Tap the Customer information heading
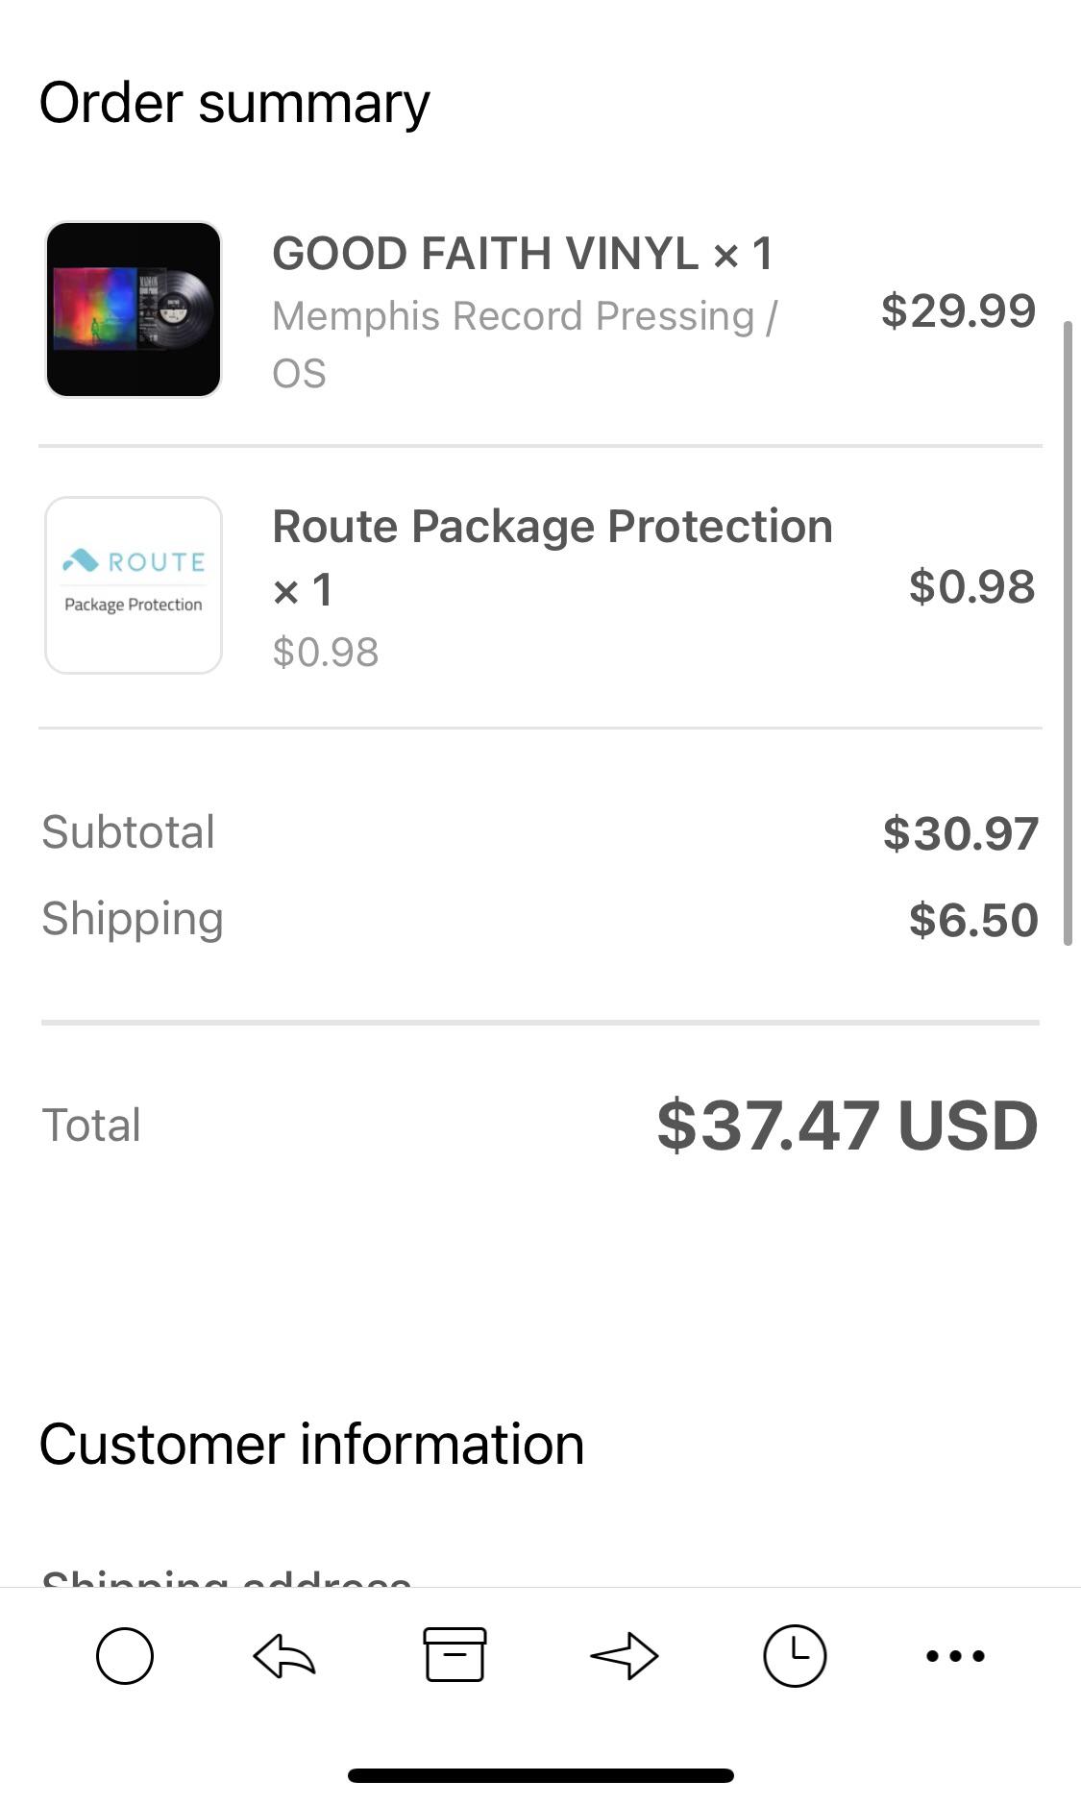The image size is (1081, 1806). [311, 1444]
